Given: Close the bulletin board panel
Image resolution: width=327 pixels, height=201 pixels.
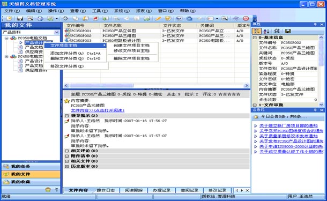Looking at the screenshot, I should tap(322, 110).
